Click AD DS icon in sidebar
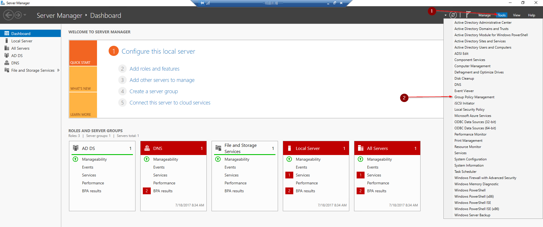 [x=7, y=55]
